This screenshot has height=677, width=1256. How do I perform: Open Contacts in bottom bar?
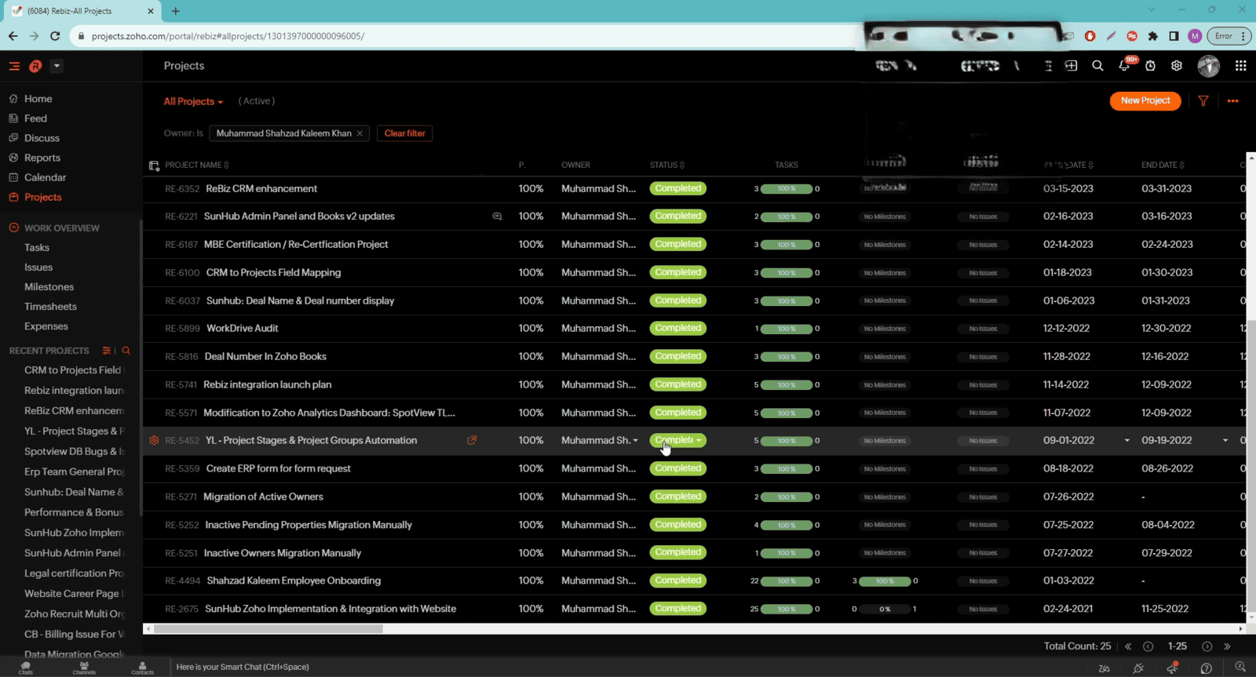(142, 668)
